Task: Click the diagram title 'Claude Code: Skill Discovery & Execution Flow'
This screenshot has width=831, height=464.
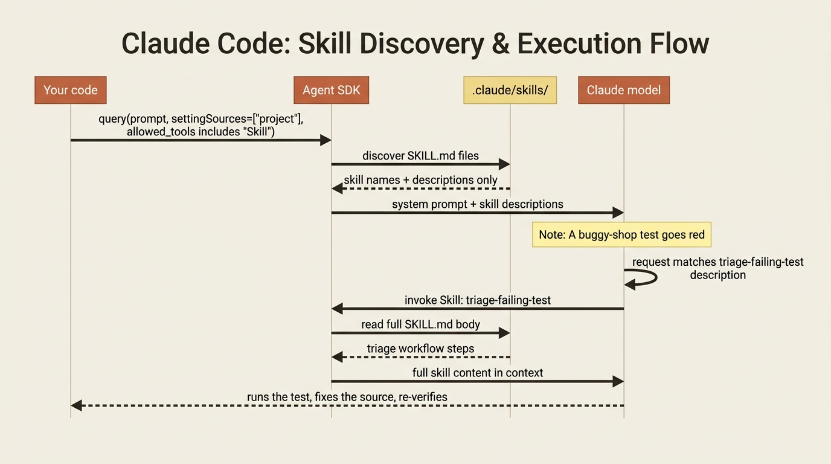Action: (x=415, y=43)
